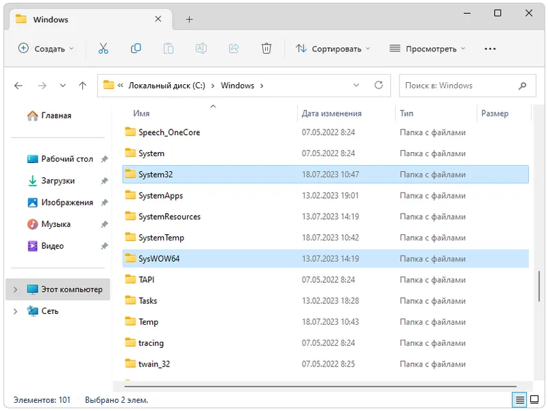548x411 pixels.
Task: Go forward with the right arrow
Action: tap(42, 86)
